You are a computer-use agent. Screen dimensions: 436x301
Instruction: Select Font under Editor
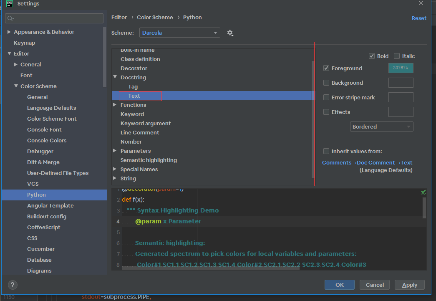click(x=26, y=76)
